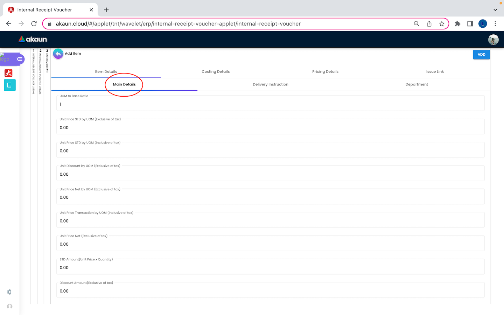Open settings gear in left sidebar

[9, 292]
